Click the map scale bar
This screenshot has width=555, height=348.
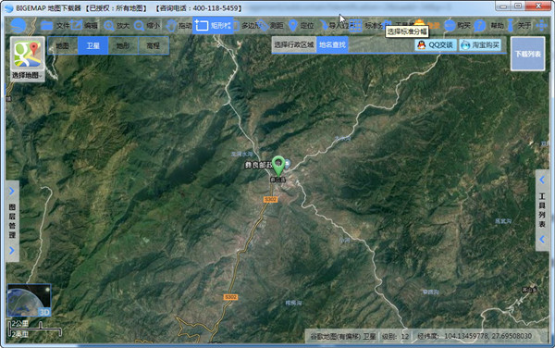click(x=35, y=329)
